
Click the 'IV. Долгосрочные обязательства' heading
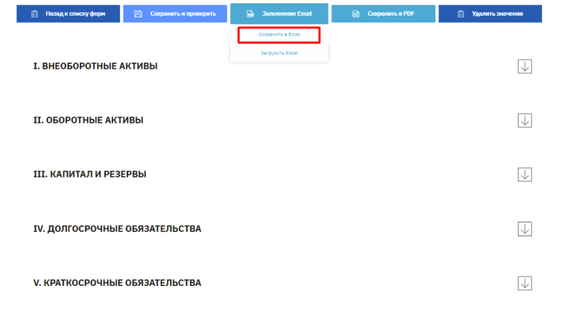tap(117, 229)
